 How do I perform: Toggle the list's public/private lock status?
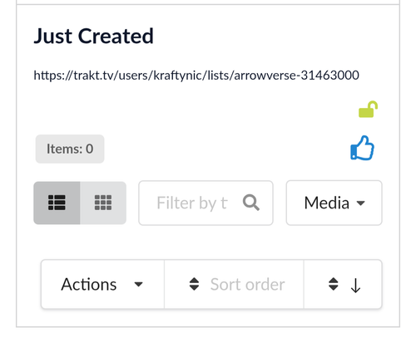point(368,110)
